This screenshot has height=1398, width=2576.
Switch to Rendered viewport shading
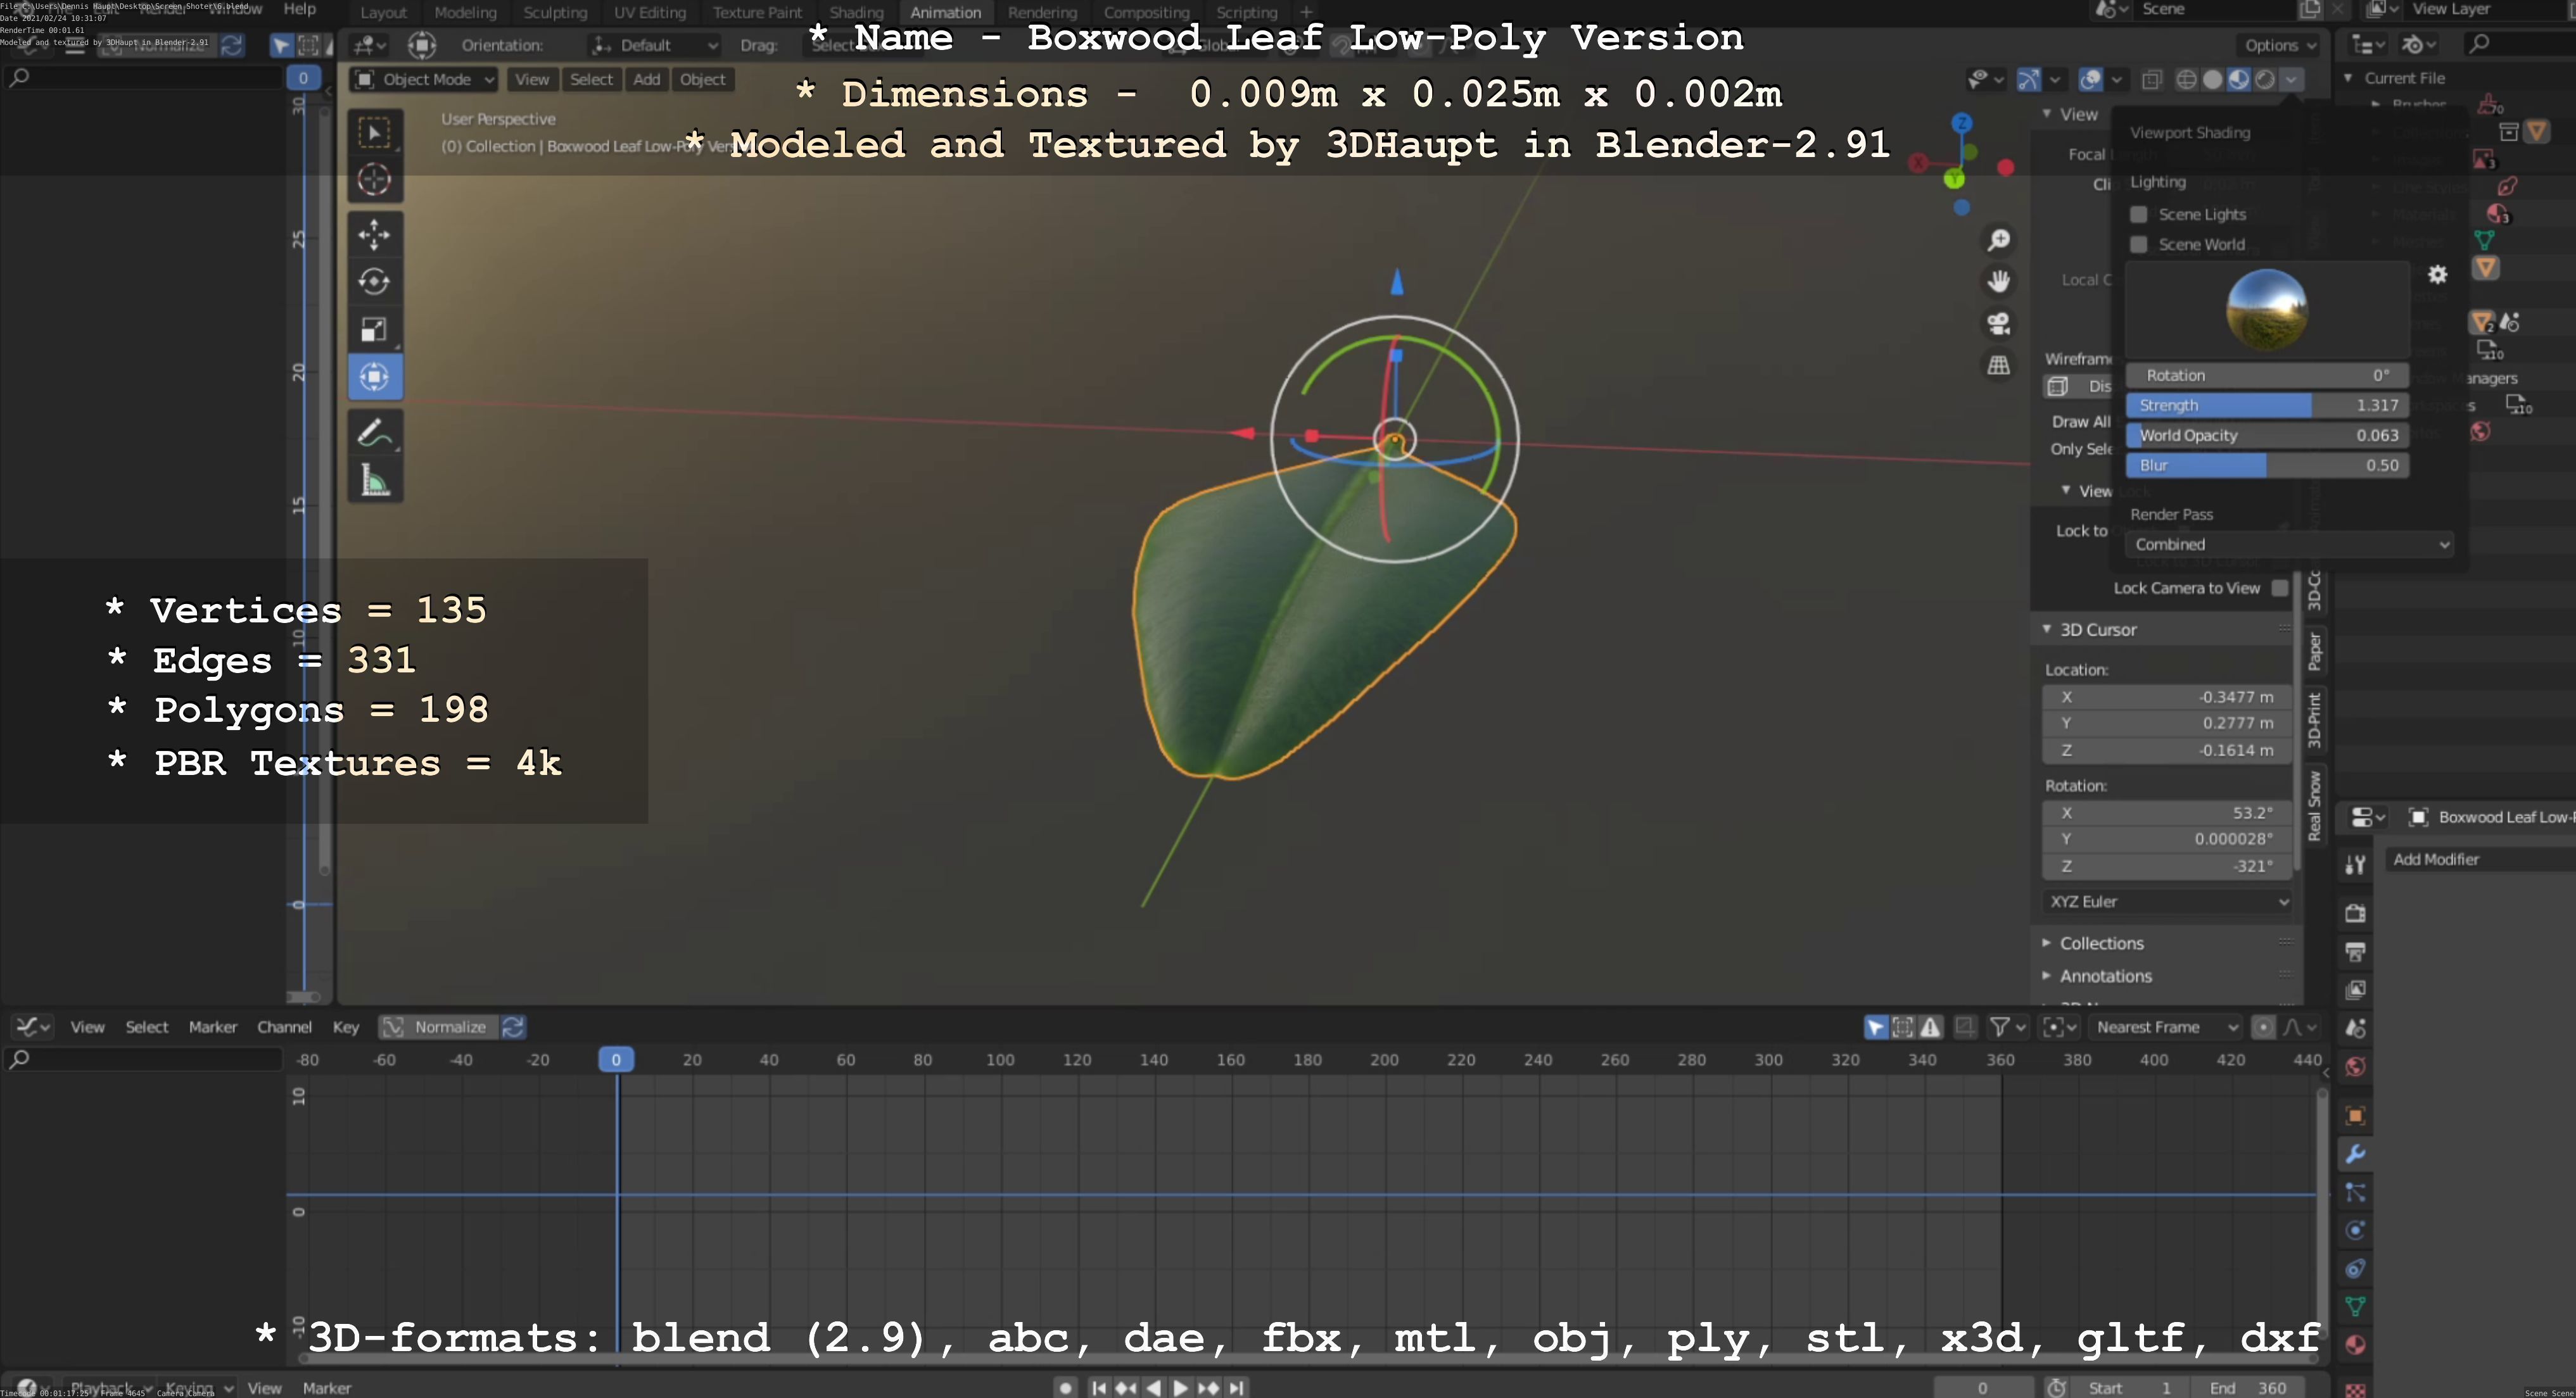2265,80
